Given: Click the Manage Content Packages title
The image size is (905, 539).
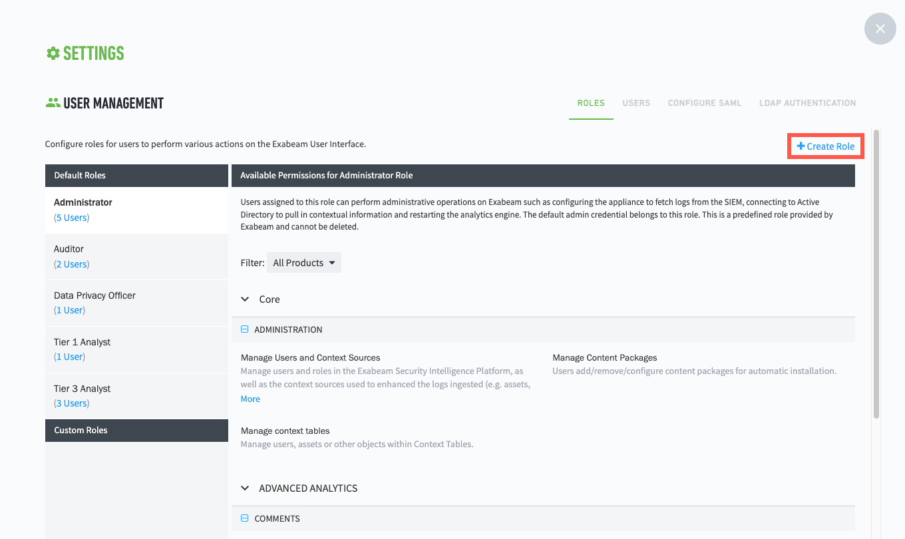Looking at the screenshot, I should (x=605, y=357).
